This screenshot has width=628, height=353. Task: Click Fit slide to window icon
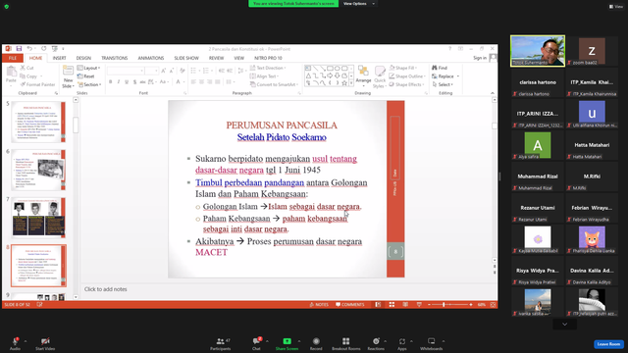(493, 305)
